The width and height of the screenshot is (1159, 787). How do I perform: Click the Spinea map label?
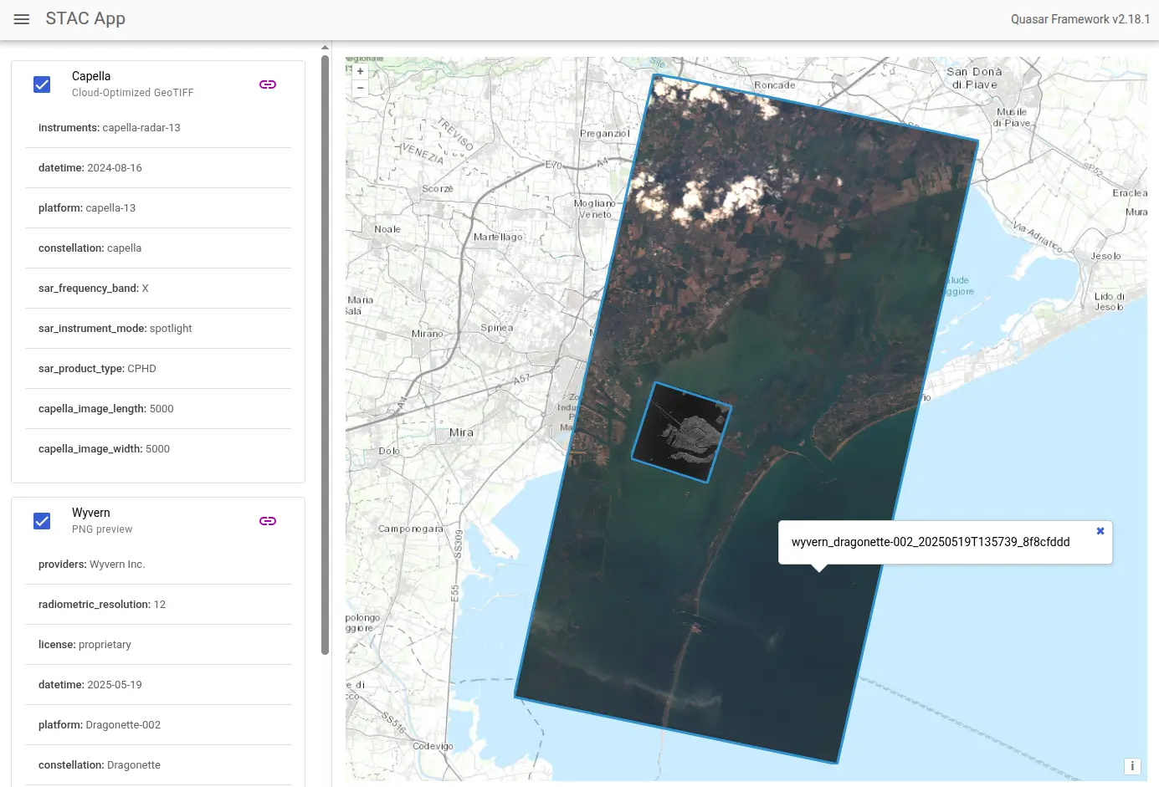click(x=497, y=328)
